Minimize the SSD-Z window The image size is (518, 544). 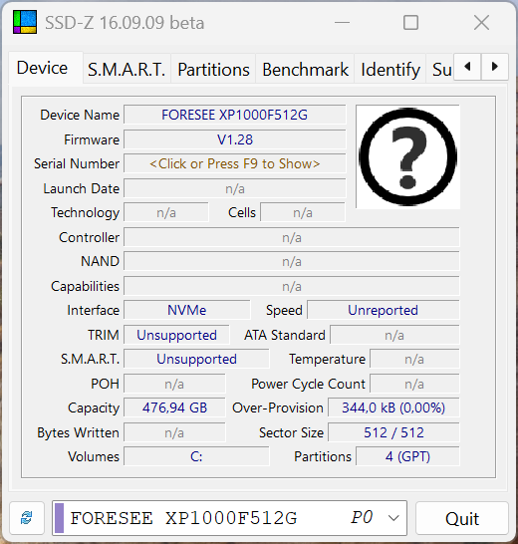pos(342,23)
